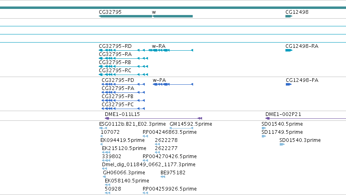Click SD01540.3prime EST label
The image size is (346, 195).
pos(300,140)
